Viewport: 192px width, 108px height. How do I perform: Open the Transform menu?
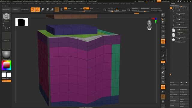[116, 4]
